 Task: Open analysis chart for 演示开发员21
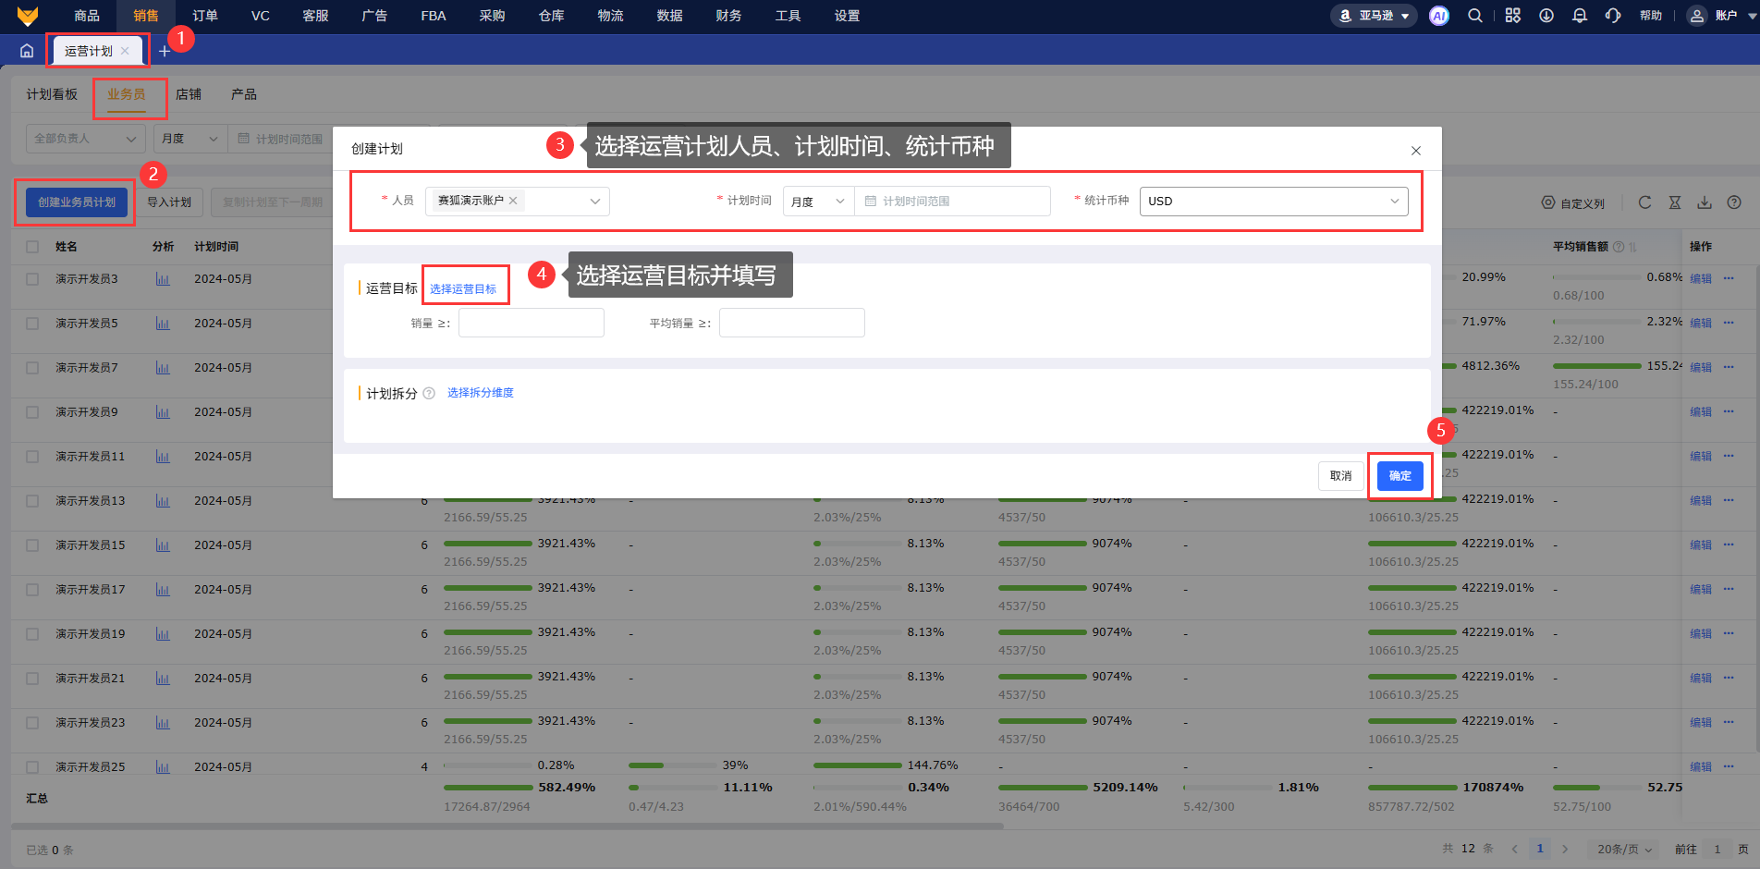[163, 679]
